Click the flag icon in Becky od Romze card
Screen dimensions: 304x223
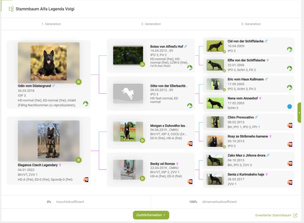pyautogui.click(x=190, y=182)
